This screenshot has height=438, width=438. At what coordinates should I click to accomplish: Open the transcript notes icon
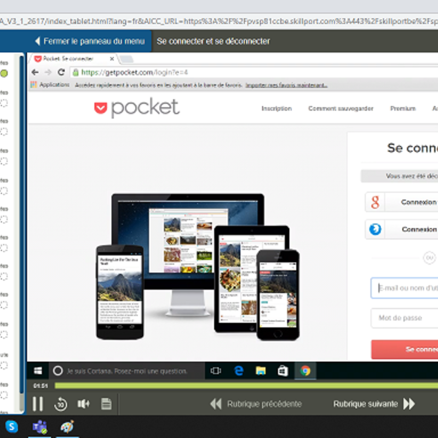[x=106, y=404]
